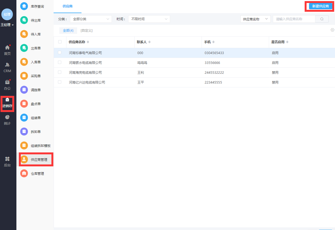Check the 河南标泰电气有限公司 row checkbox

click(60, 52)
